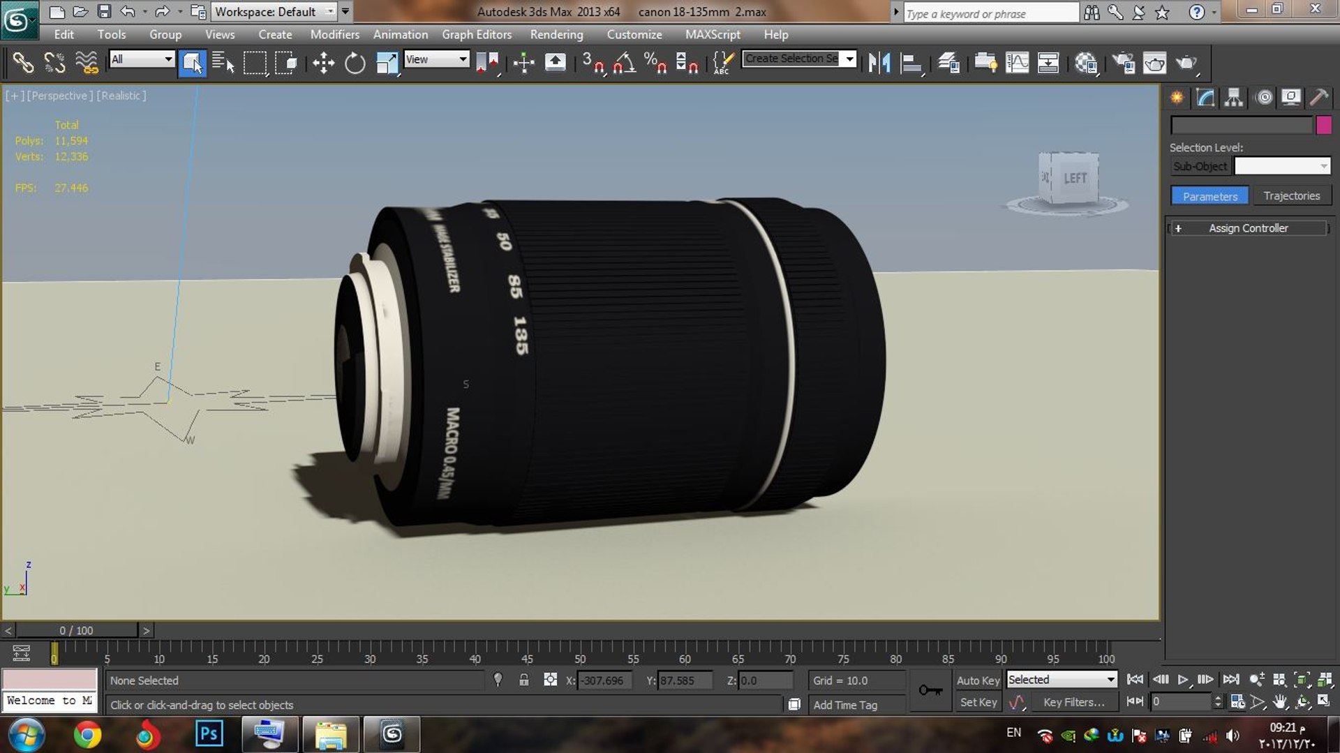
Task: Open the Modifiers menu
Action: point(334,34)
